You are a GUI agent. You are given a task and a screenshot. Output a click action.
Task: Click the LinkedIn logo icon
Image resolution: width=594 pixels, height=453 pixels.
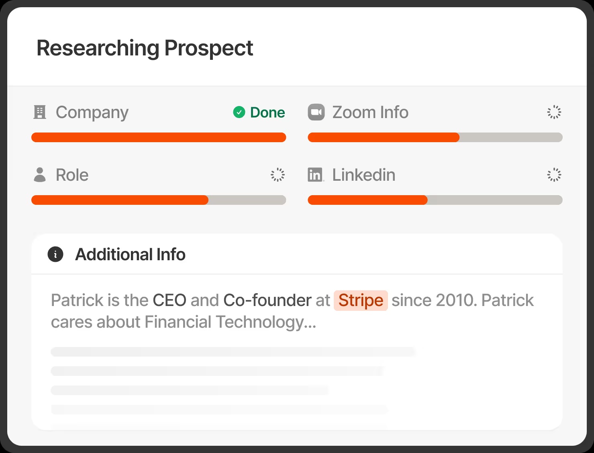pos(316,175)
